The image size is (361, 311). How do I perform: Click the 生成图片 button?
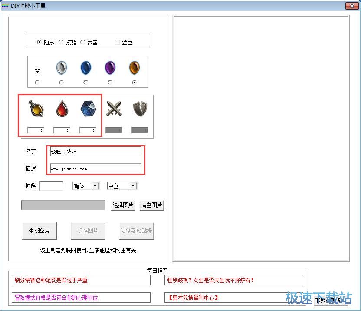point(39,231)
